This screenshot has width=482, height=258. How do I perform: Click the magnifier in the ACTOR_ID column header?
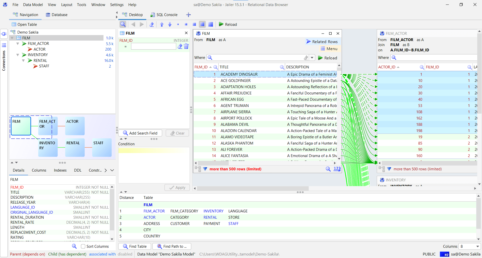point(422,67)
